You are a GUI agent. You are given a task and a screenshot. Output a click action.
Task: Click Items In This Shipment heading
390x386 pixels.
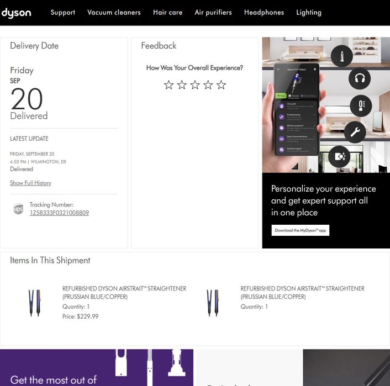point(50,260)
